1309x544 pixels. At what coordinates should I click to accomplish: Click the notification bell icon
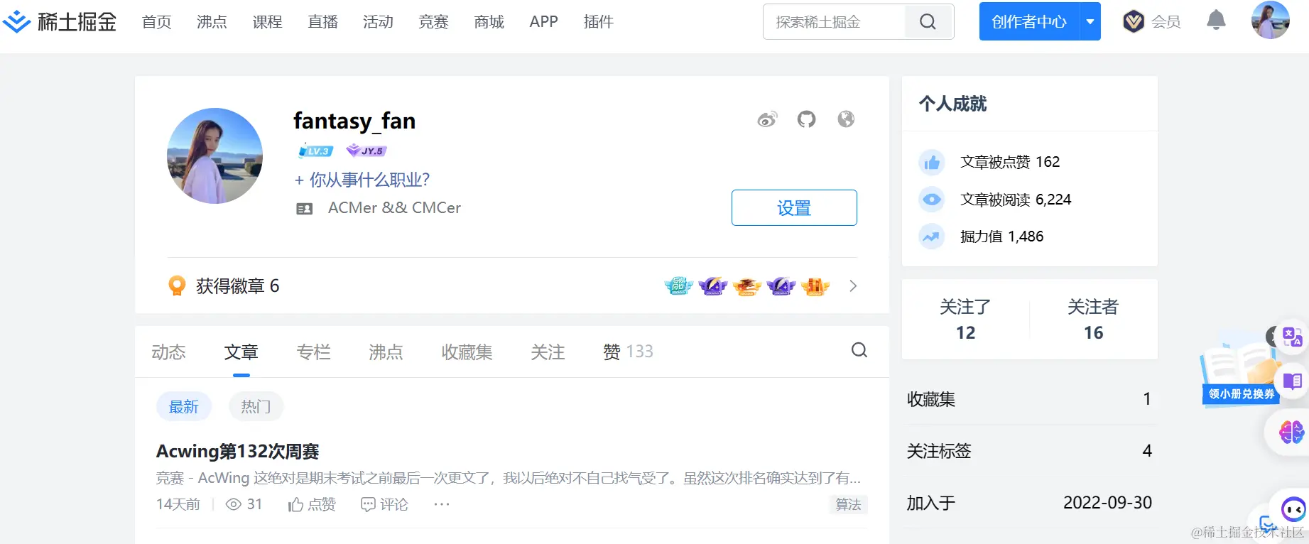coord(1216,21)
